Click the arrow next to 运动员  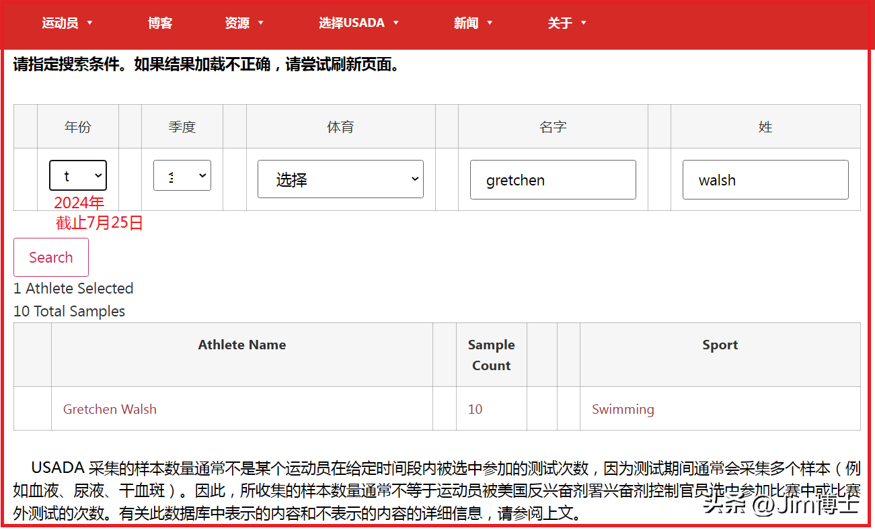coord(90,24)
